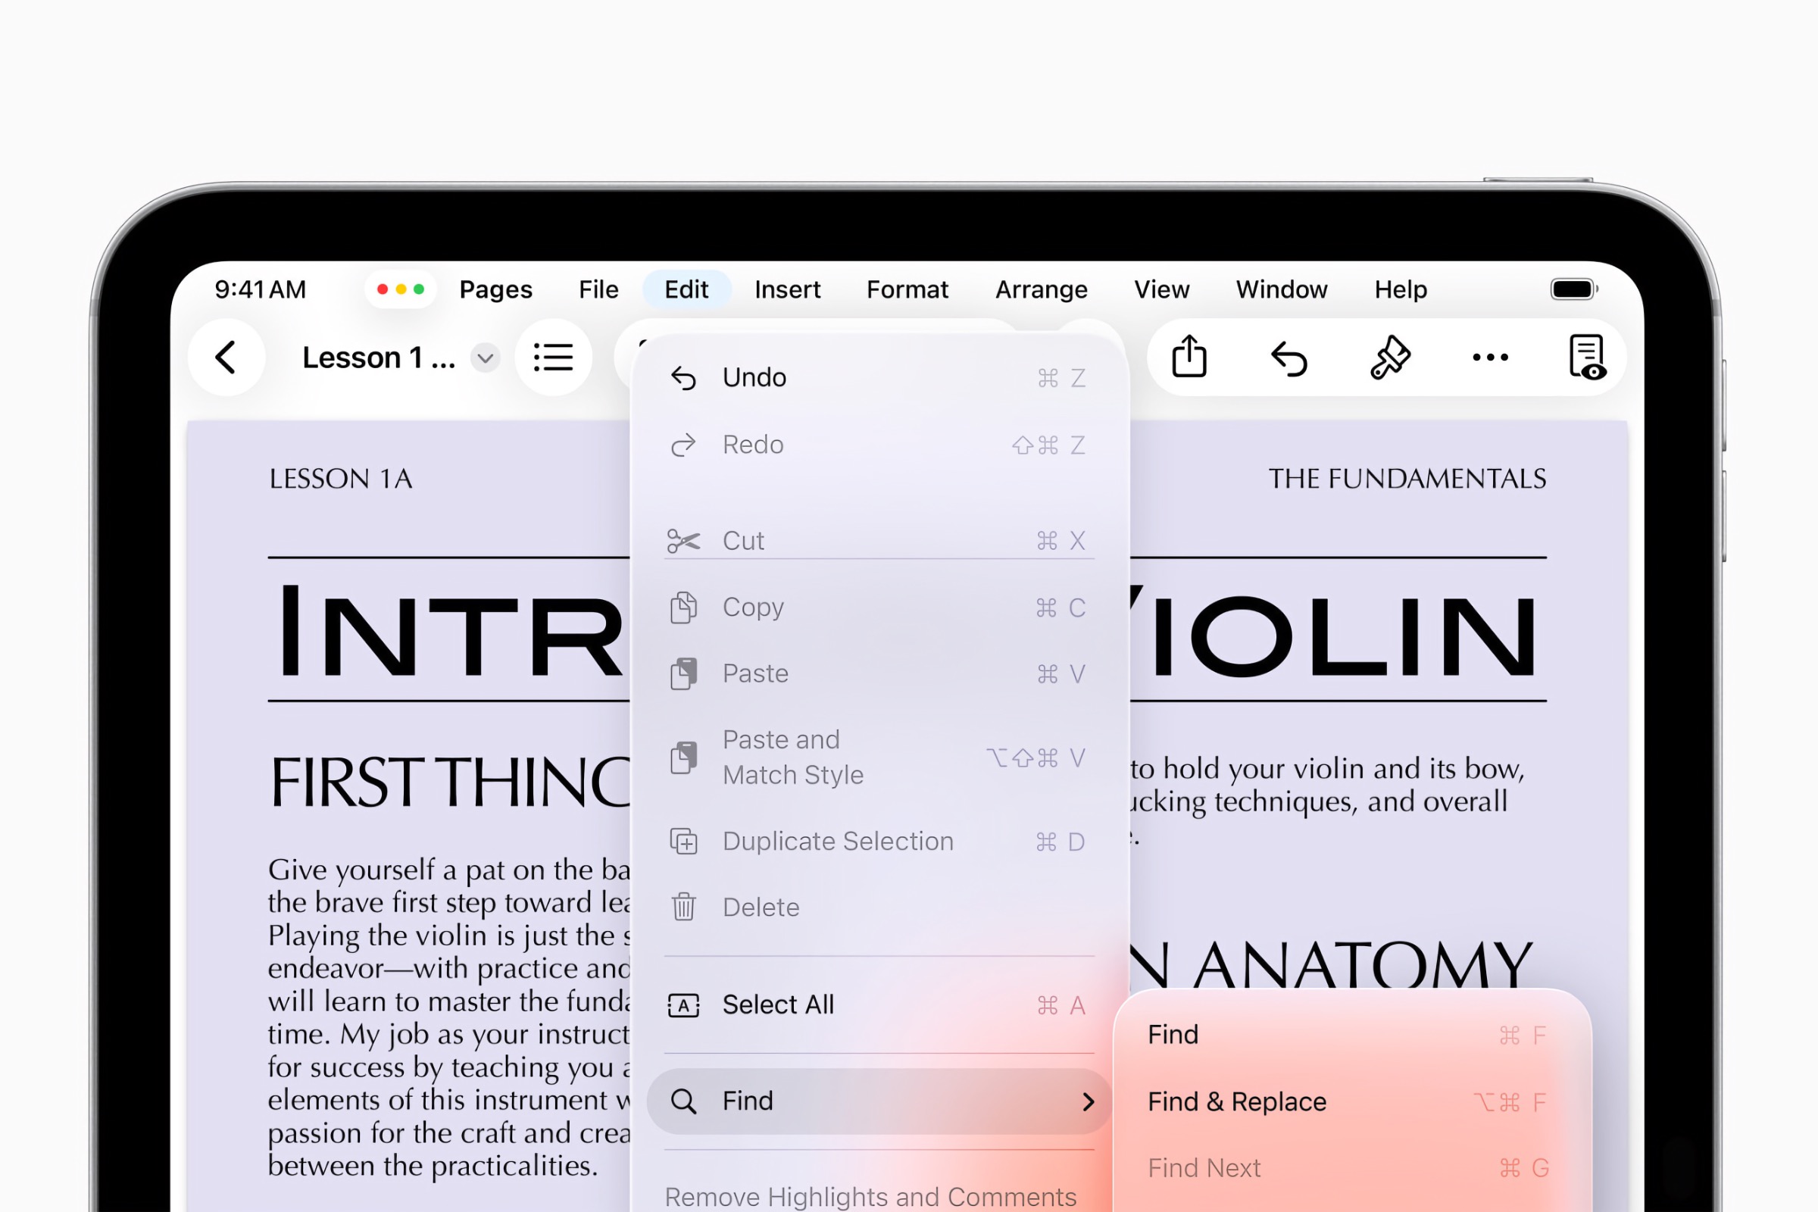
Task: Select Find & Replace in submenu
Action: click(x=1237, y=1102)
